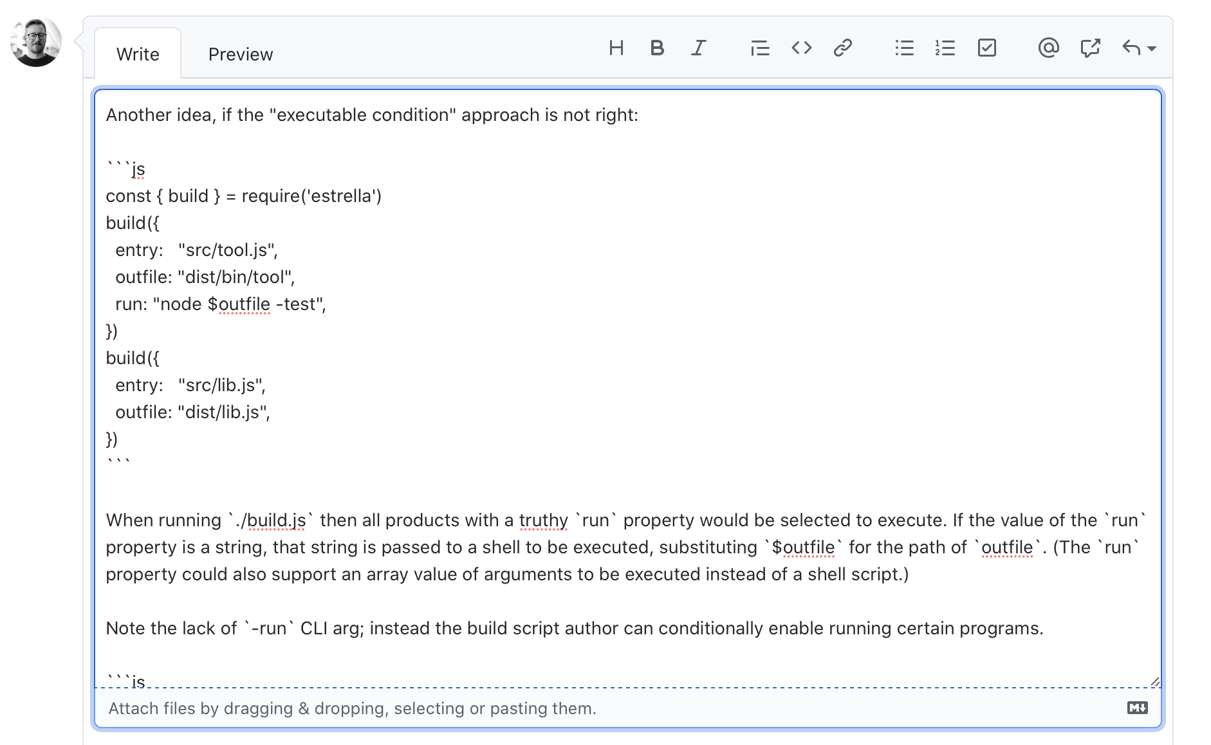Image resolution: width=1211 pixels, height=745 pixels.
Task: Click the Markdown supported icon
Action: pyautogui.click(x=1137, y=708)
